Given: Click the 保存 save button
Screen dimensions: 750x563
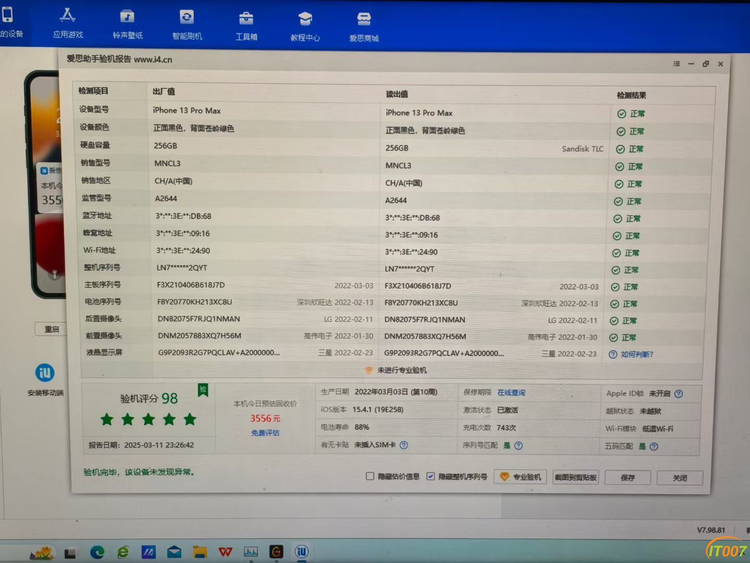Looking at the screenshot, I should [x=628, y=478].
